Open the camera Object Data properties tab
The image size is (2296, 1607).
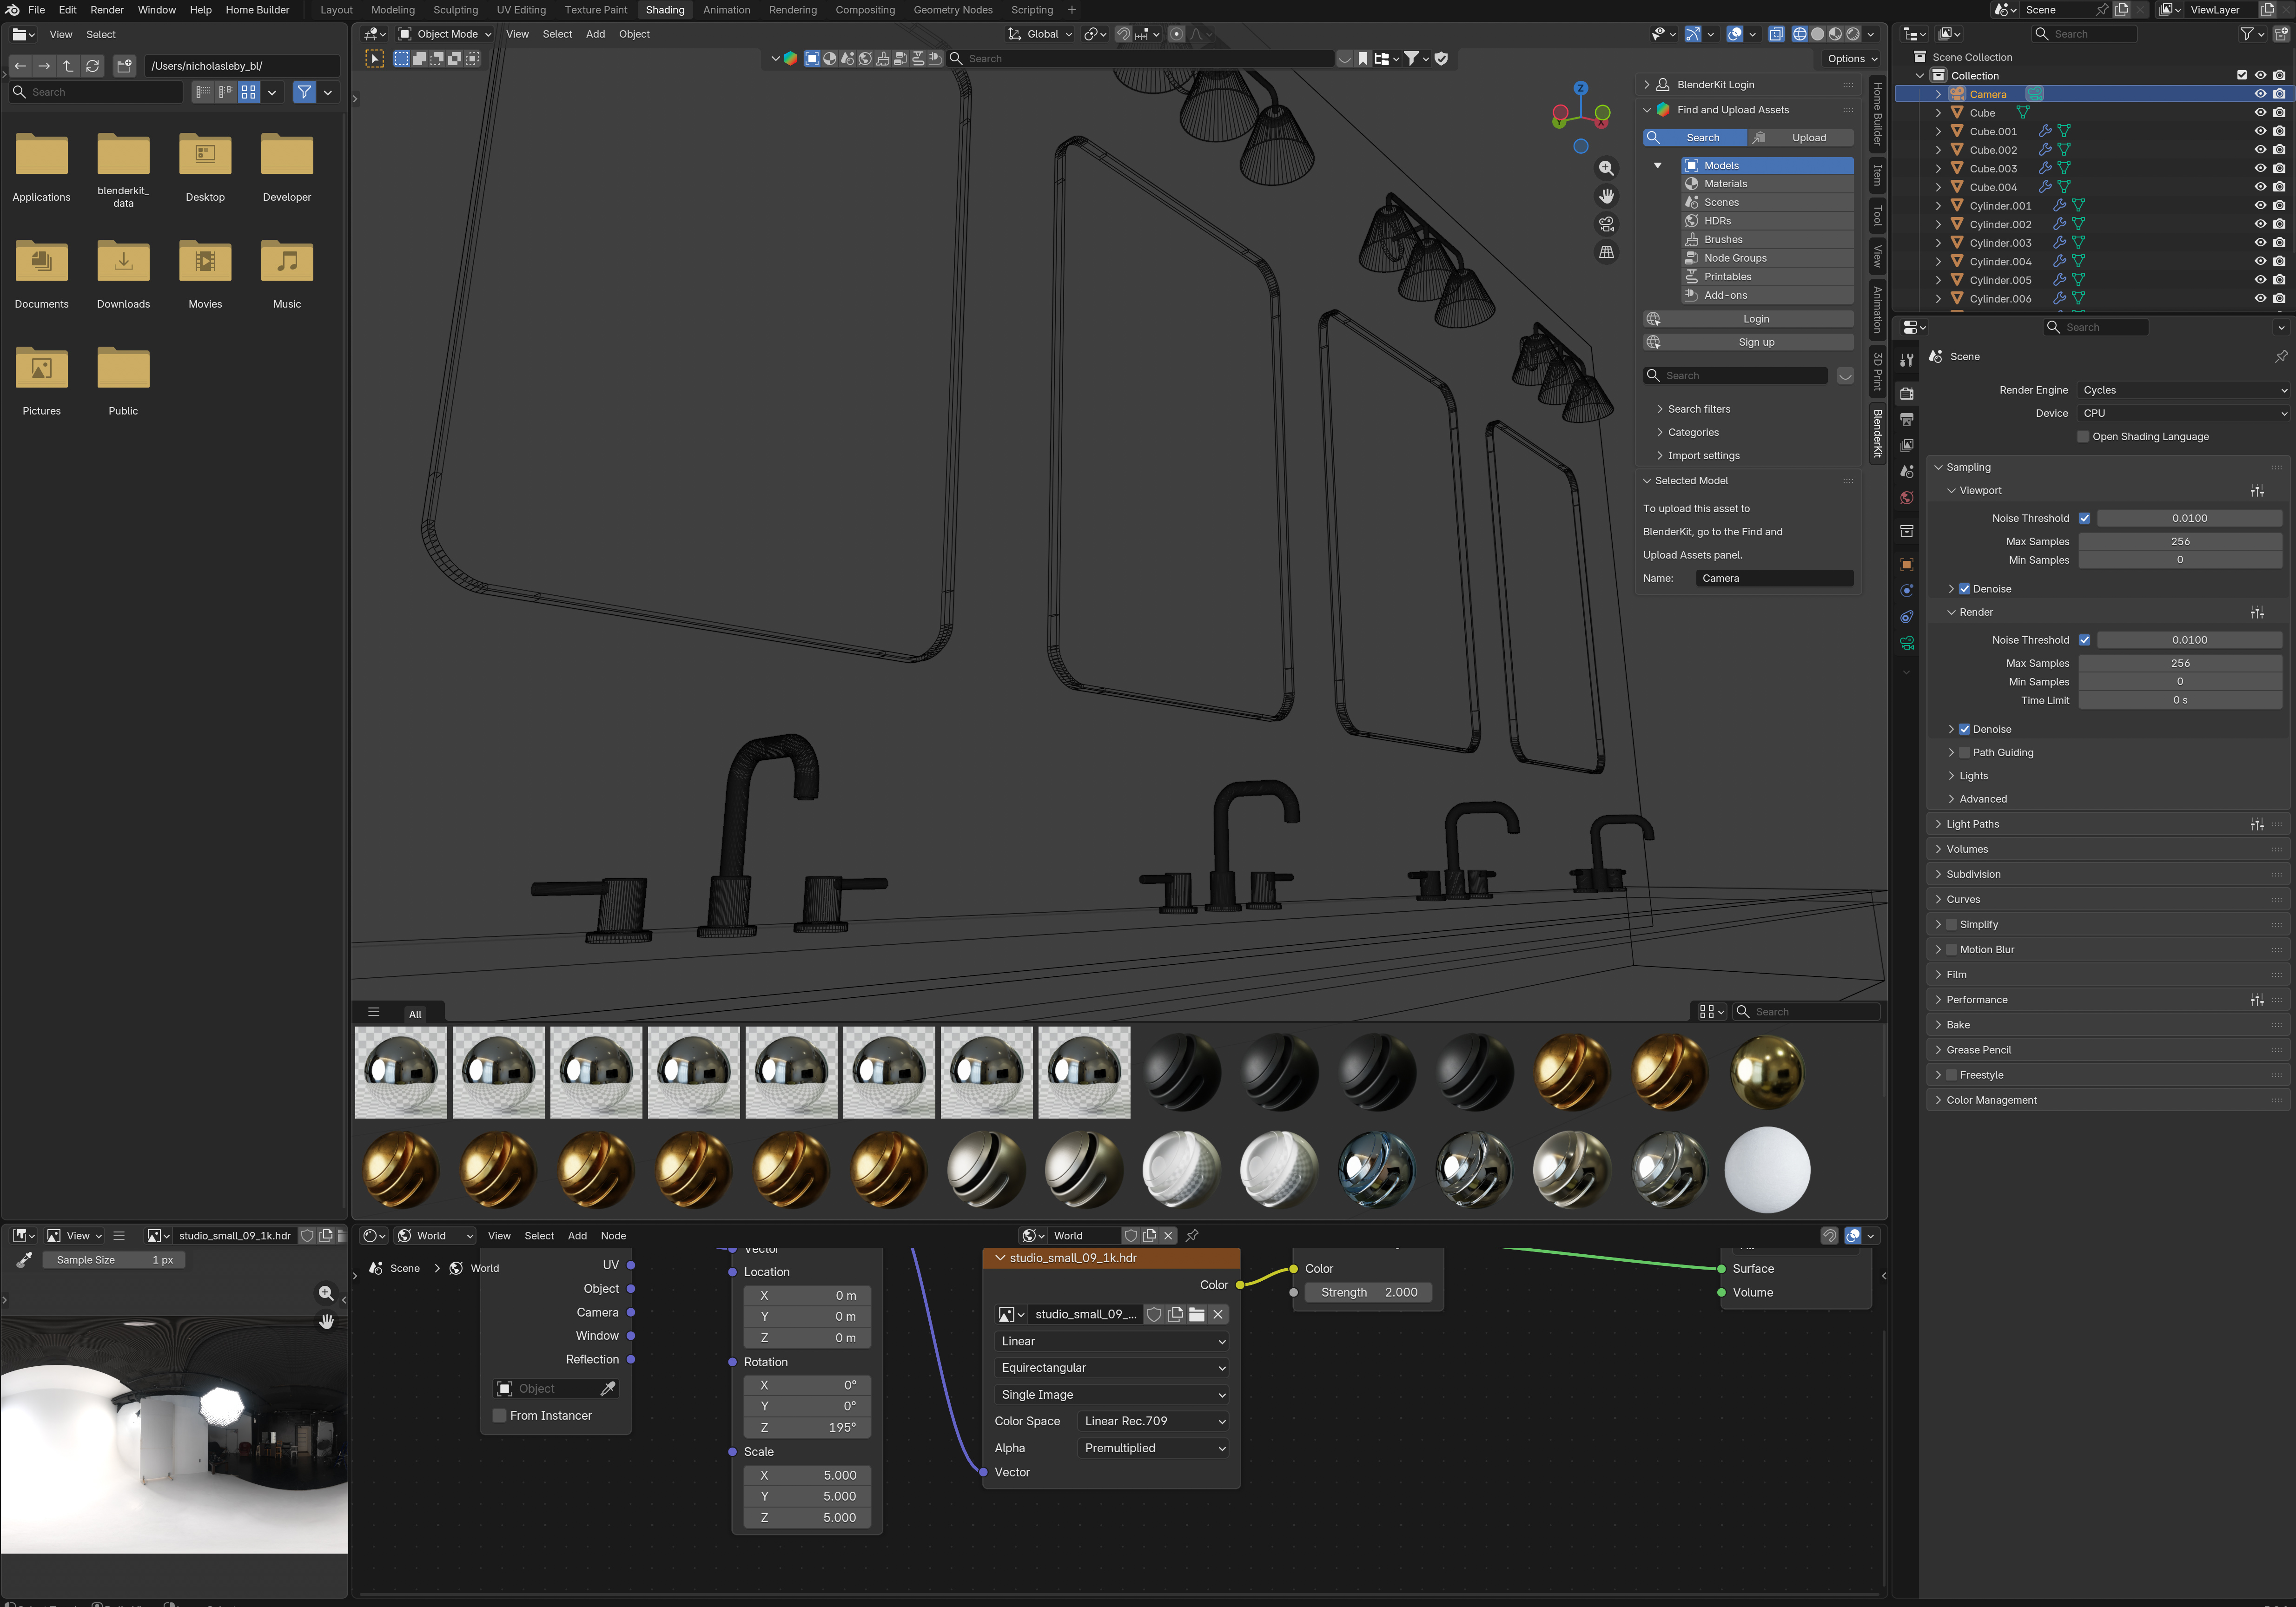(x=1907, y=643)
